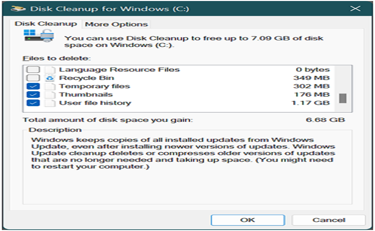The height and width of the screenshot is (231, 375).
Task: Enable the Recycle Bin checkbox
Action: [33, 78]
